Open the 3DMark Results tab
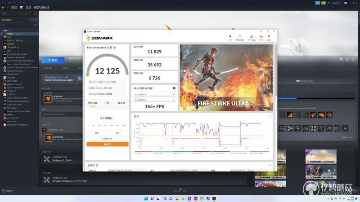 click(261, 38)
